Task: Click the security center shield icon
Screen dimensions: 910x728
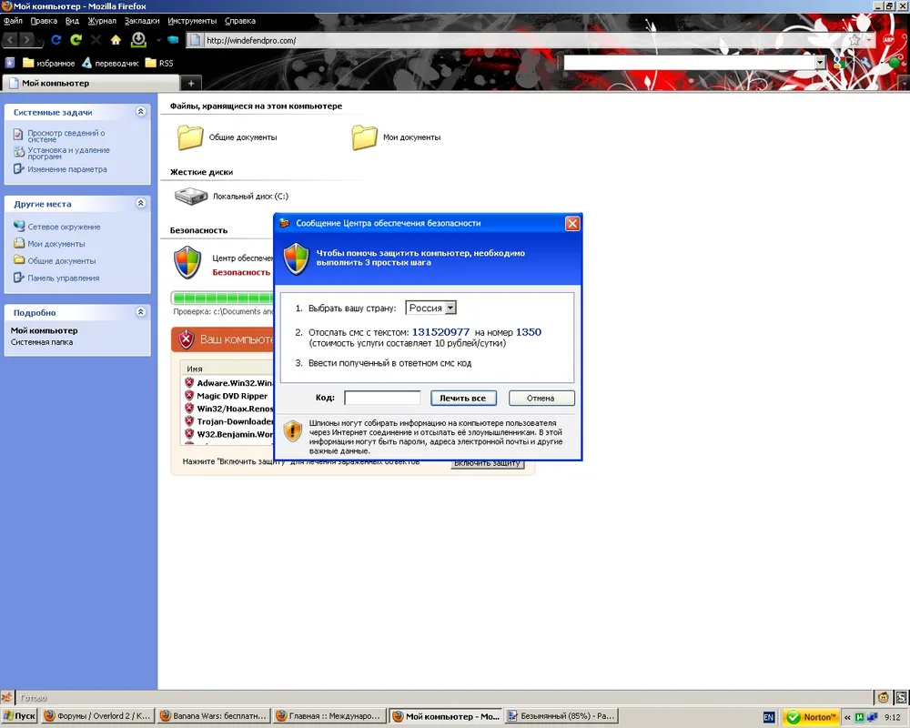Action: point(187,262)
